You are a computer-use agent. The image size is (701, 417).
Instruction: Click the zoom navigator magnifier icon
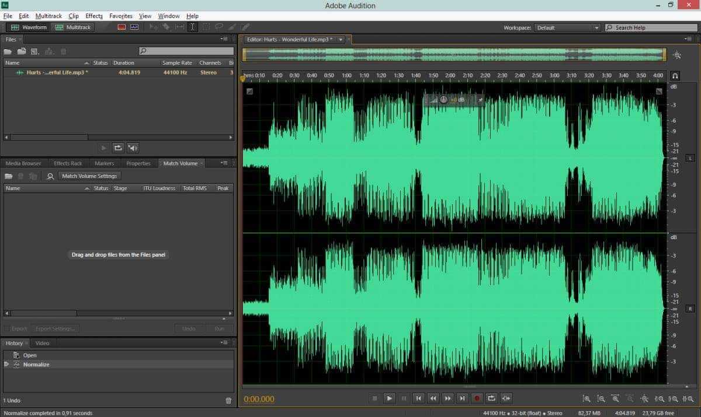click(677, 55)
